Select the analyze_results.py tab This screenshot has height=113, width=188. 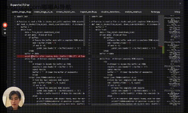(x=133, y=12)
